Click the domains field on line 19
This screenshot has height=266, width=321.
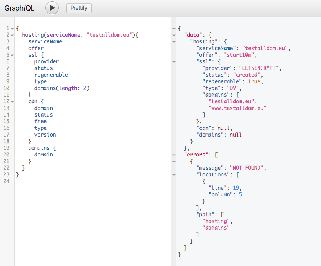(39, 148)
